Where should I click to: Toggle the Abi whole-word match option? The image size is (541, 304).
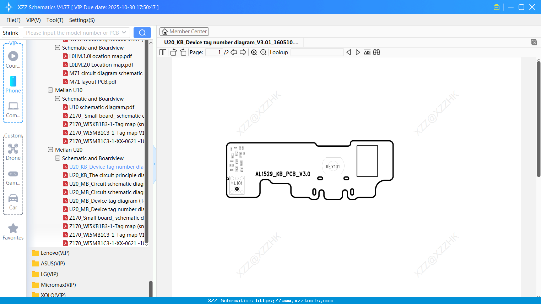point(367,52)
